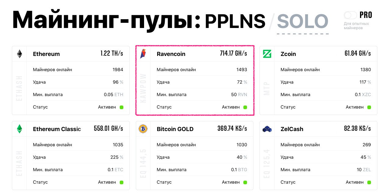385x194 pixels.
Task: Switch to the SOLO pools tab
Action: pos(302,21)
